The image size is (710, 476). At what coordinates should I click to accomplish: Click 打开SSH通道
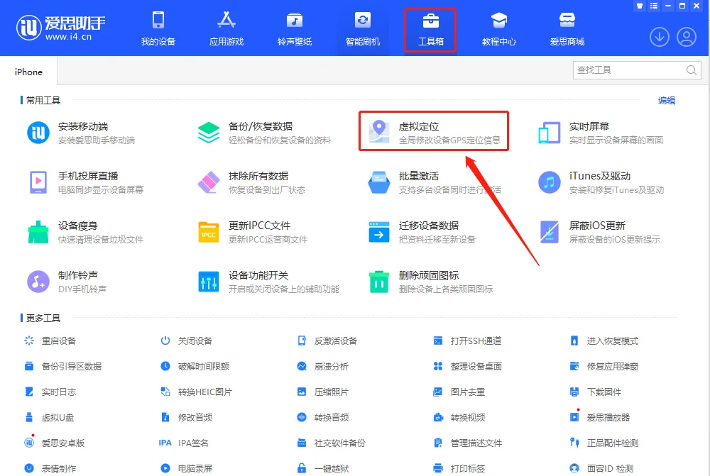(467, 341)
